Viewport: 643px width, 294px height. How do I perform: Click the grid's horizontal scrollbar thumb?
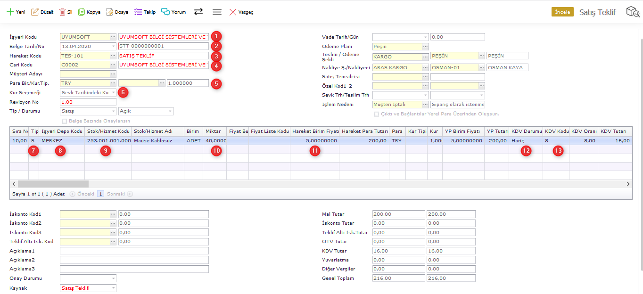[53, 184]
